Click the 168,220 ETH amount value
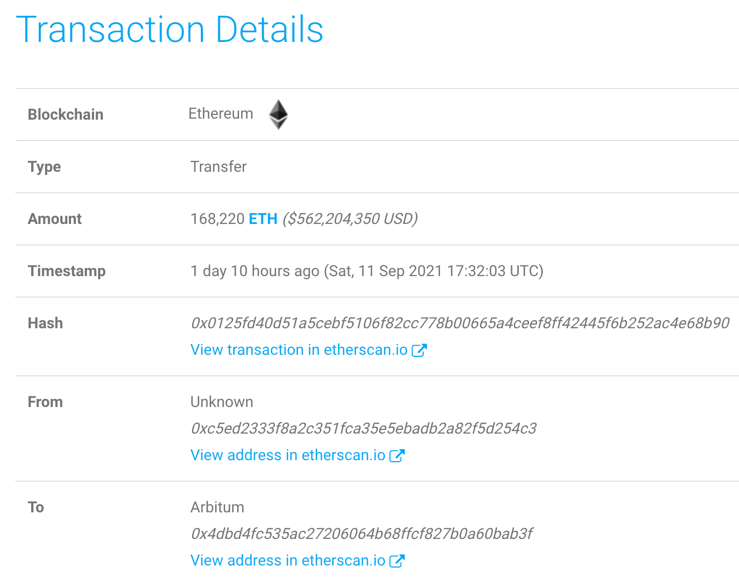The width and height of the screenshot is (739, 587). point(218,219)
